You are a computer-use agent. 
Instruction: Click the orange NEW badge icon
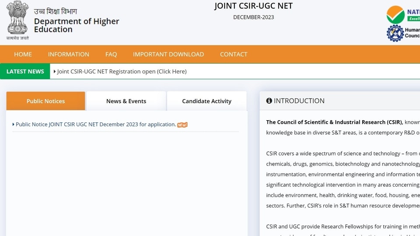tap(182, 125)
